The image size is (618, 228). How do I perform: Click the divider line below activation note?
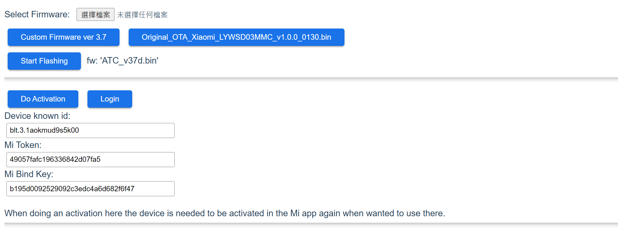[311, 223]
